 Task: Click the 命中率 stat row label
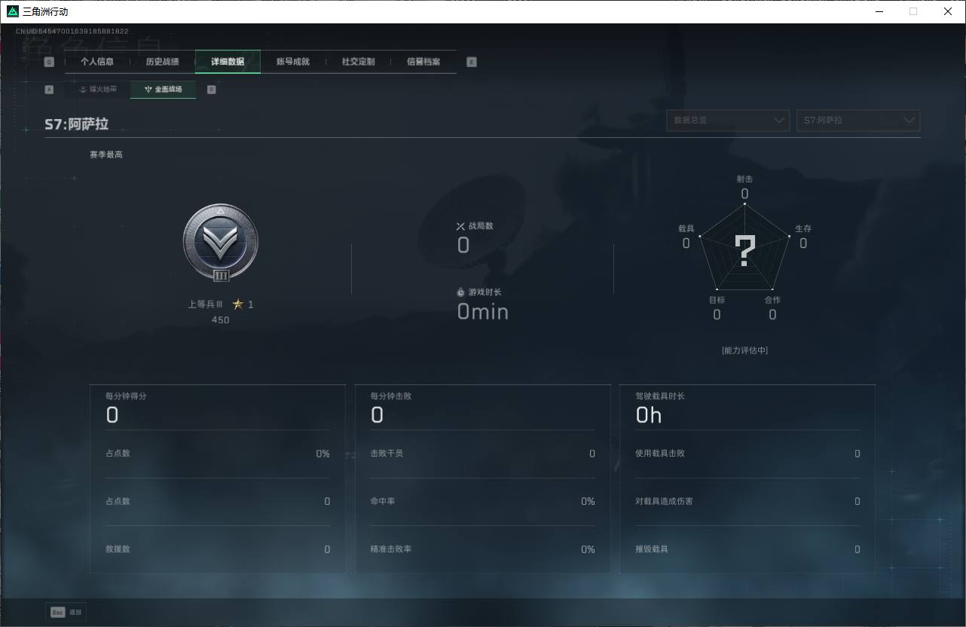click(x=383, y=501)
